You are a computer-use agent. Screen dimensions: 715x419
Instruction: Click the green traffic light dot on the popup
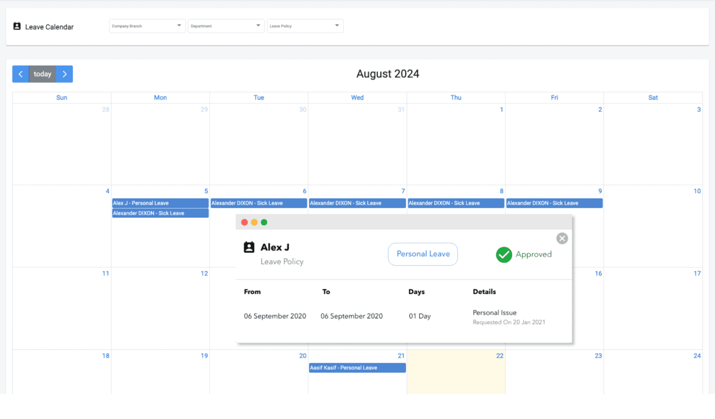point(264,222)
